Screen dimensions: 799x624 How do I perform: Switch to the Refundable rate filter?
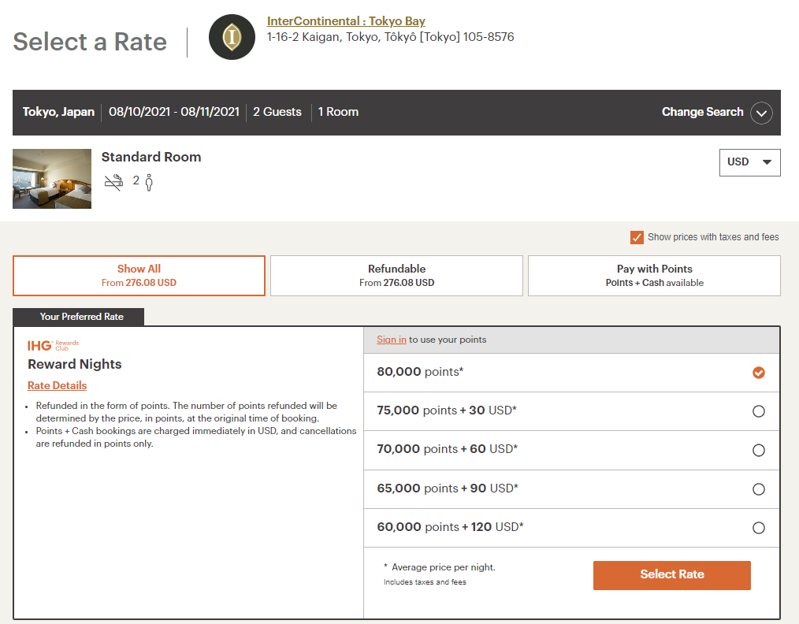(396, 275)
